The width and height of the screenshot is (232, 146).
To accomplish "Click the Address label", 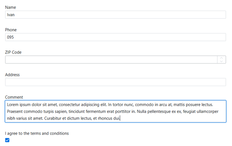I will [12, 75].
